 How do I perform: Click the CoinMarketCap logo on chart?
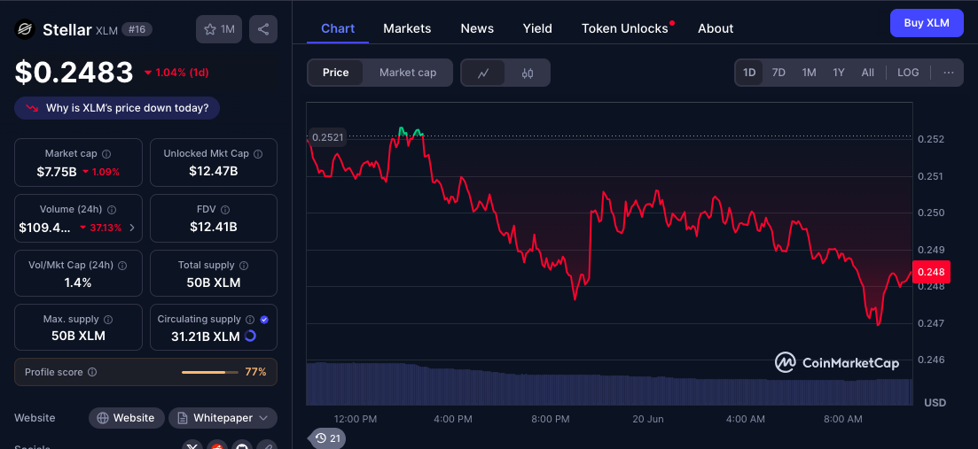pos(837,362)
